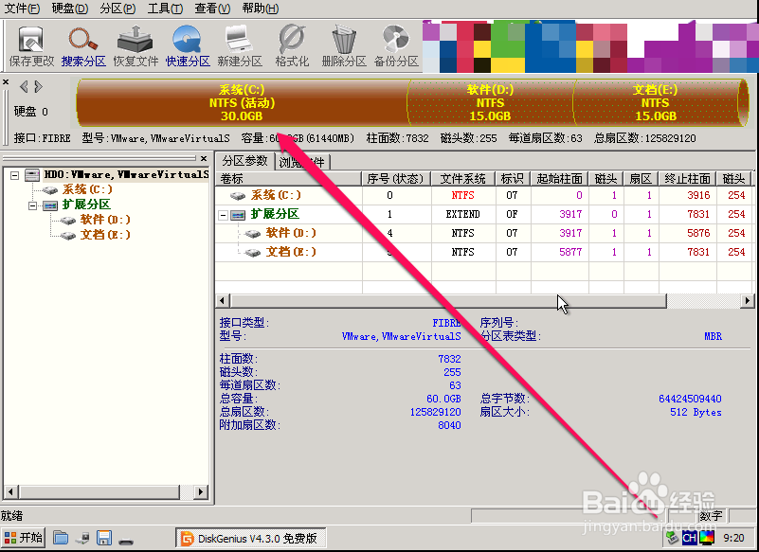Click the start cylinder value 5877
The height and width of the screenshot is (552, 759).
[570, 252]
